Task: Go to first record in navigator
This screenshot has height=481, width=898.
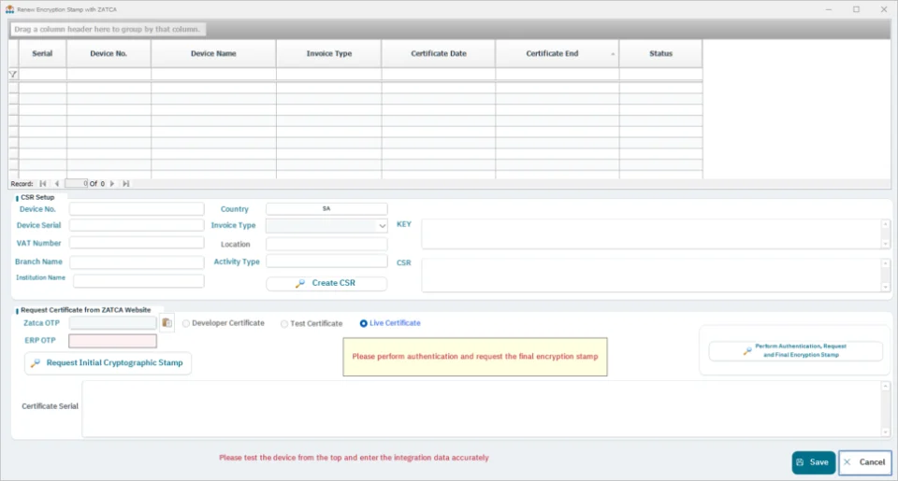Action: point(43,184)
